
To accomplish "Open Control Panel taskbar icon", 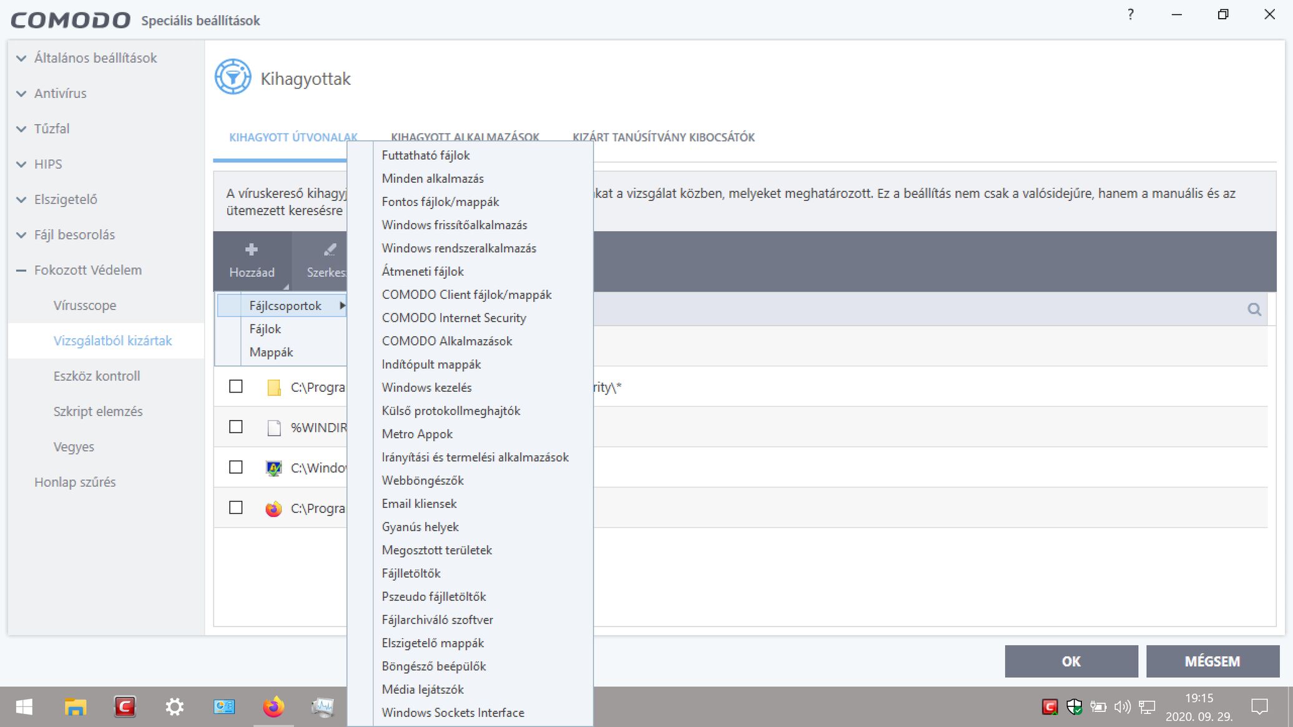I will [x=224, y=706].
